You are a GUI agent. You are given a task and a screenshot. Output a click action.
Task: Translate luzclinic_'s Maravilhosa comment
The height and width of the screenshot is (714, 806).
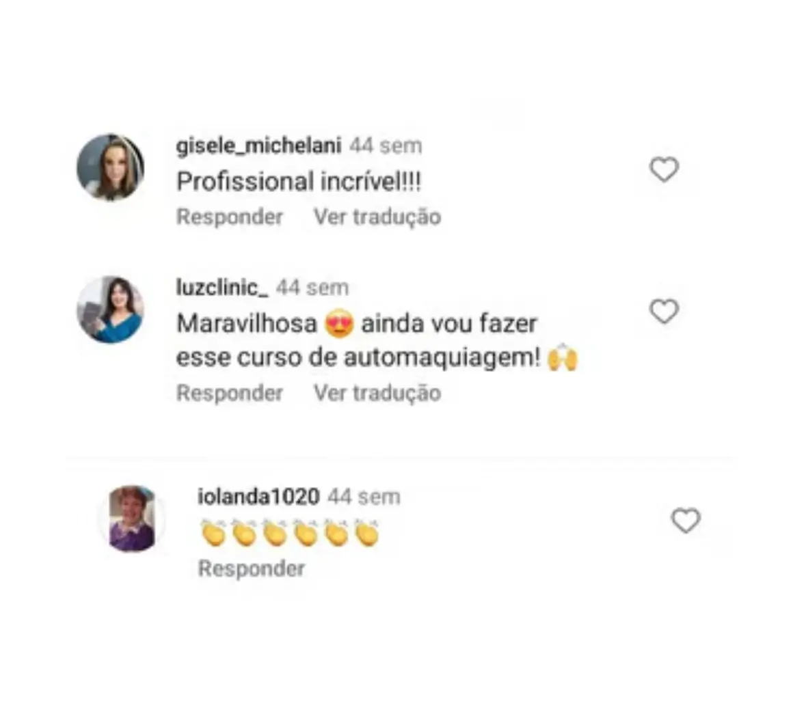pyautogui.click(x=377, y=393)
